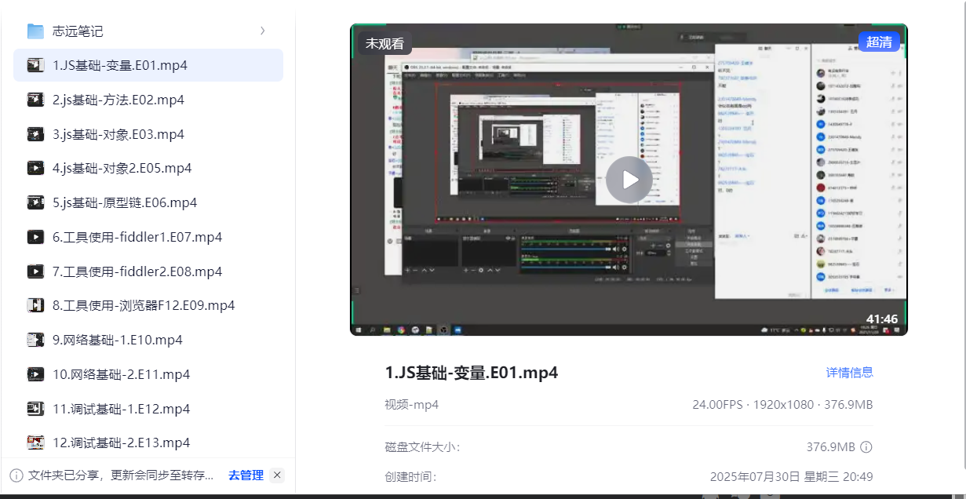The height and width of the screenshot is (499, 966).
Task: Select the 志远笔记 folder name
Action: click(x=78, y=31)
